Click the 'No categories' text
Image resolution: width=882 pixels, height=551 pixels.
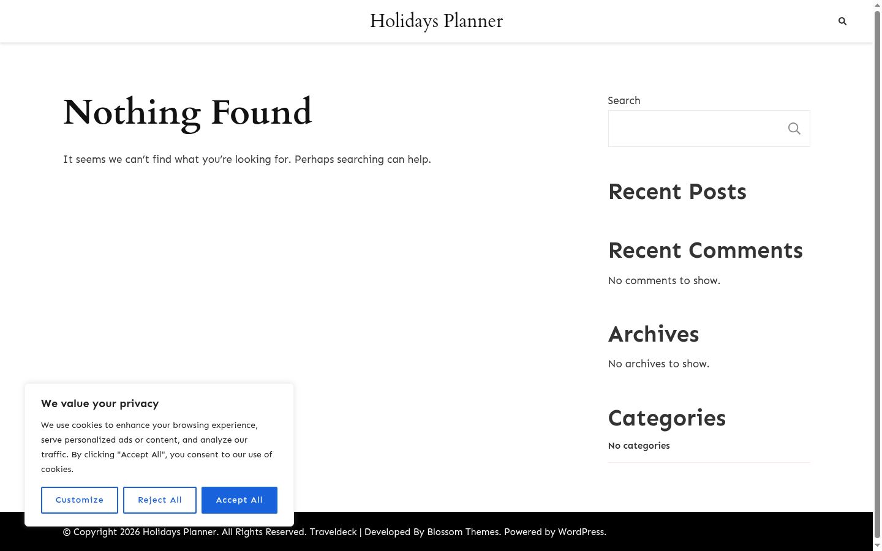[x=639, y=446]
